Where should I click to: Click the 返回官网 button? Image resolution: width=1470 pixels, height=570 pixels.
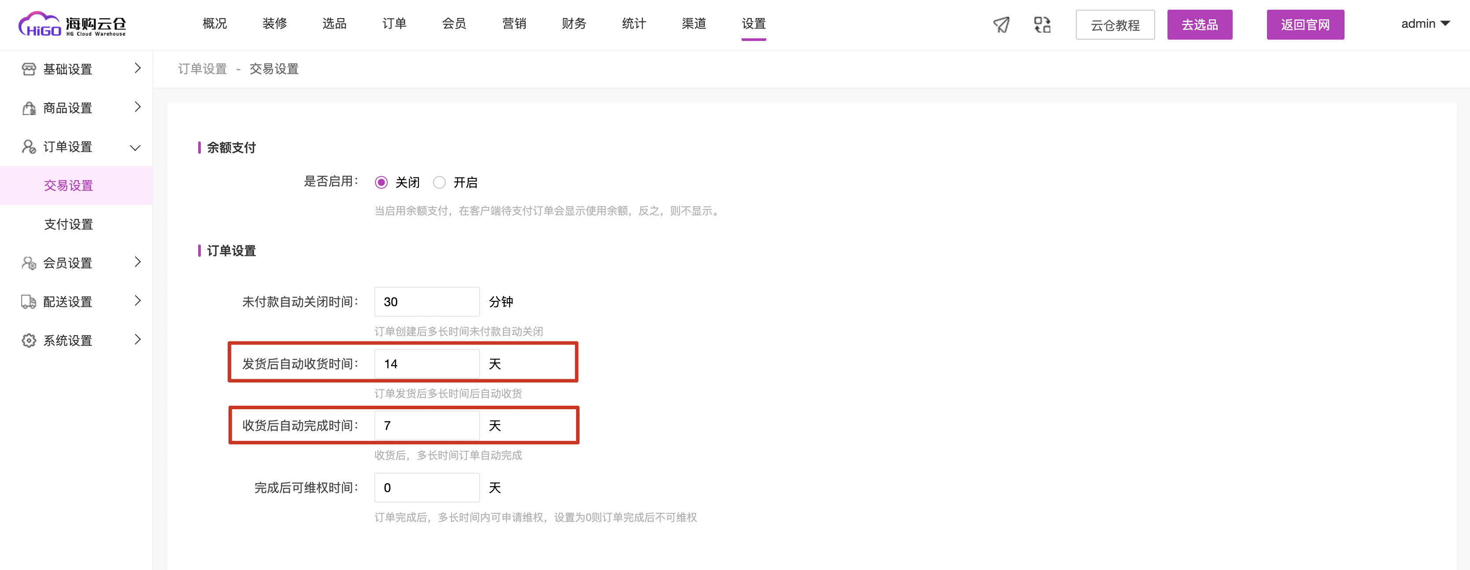pyautogui.click(x=1304, y=25)
